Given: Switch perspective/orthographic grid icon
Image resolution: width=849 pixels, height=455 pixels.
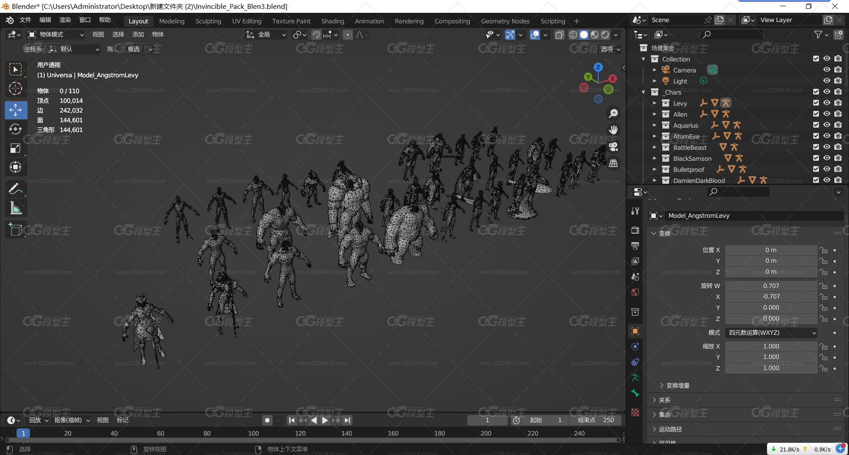Looking at the screenshot, I should 613,163.
